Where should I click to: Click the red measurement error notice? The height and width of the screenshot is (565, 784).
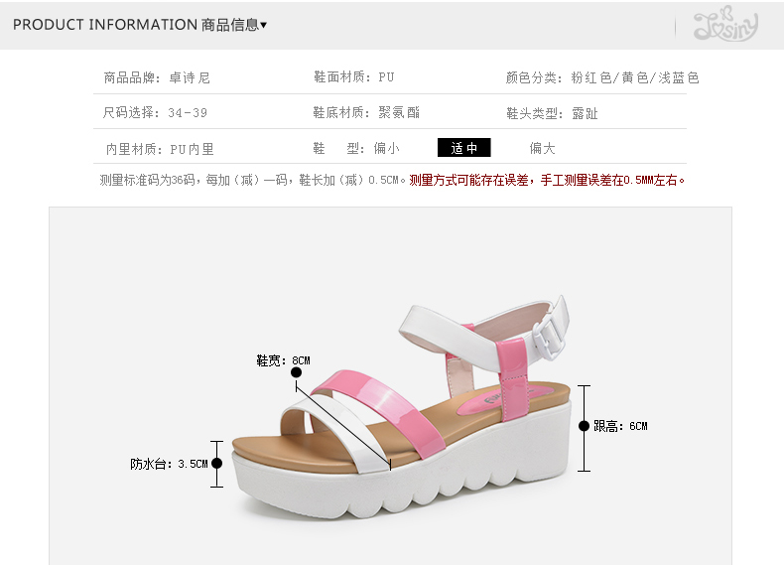tap(547, 180)
